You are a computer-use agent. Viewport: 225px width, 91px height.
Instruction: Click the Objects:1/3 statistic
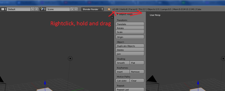pos(153,9)
